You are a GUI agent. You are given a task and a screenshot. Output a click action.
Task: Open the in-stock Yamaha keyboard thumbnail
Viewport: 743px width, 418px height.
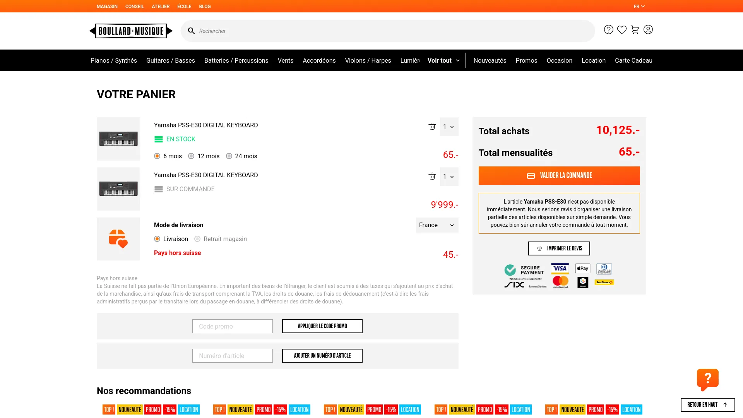(x=118, y=139)
